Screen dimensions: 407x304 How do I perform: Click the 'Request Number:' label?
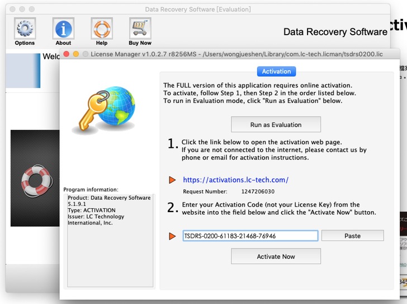(x=205, y=191)
